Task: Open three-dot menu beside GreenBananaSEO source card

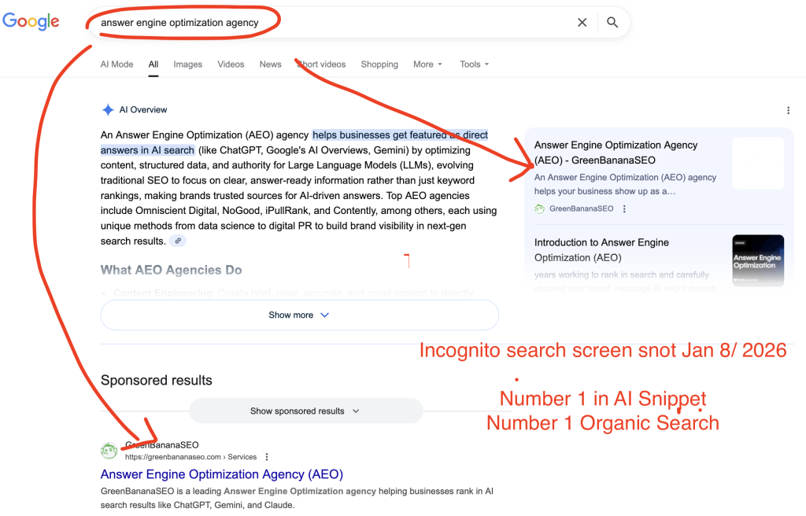Action: click(624, 208)
